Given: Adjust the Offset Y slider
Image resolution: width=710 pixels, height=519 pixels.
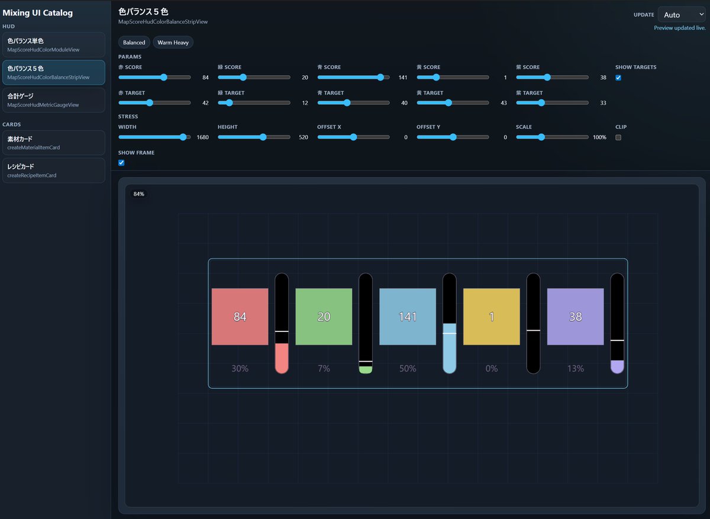Looking at the screenshot, I should click(453, 137).
